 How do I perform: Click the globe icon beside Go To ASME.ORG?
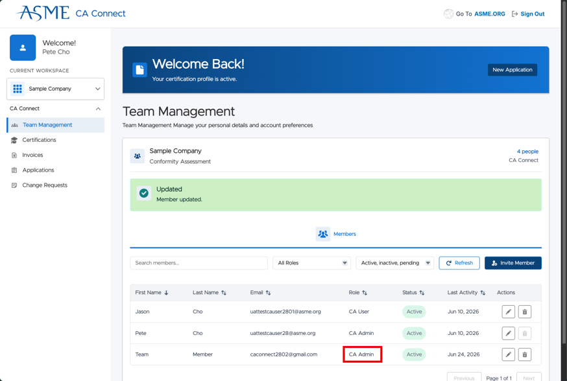coord(448,14)
